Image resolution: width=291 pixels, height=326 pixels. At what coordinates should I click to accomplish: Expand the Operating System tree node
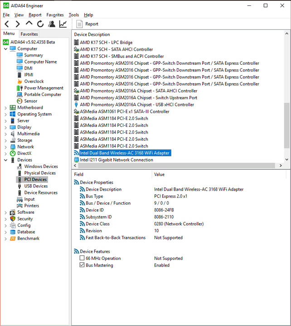pyautogui.click(x=5, y=115)
